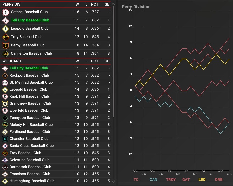The height and width of the screenshot is (186, 233).
Task: Open Tell City Baseball Club in Perry division
Action: [x=30, y=20]
